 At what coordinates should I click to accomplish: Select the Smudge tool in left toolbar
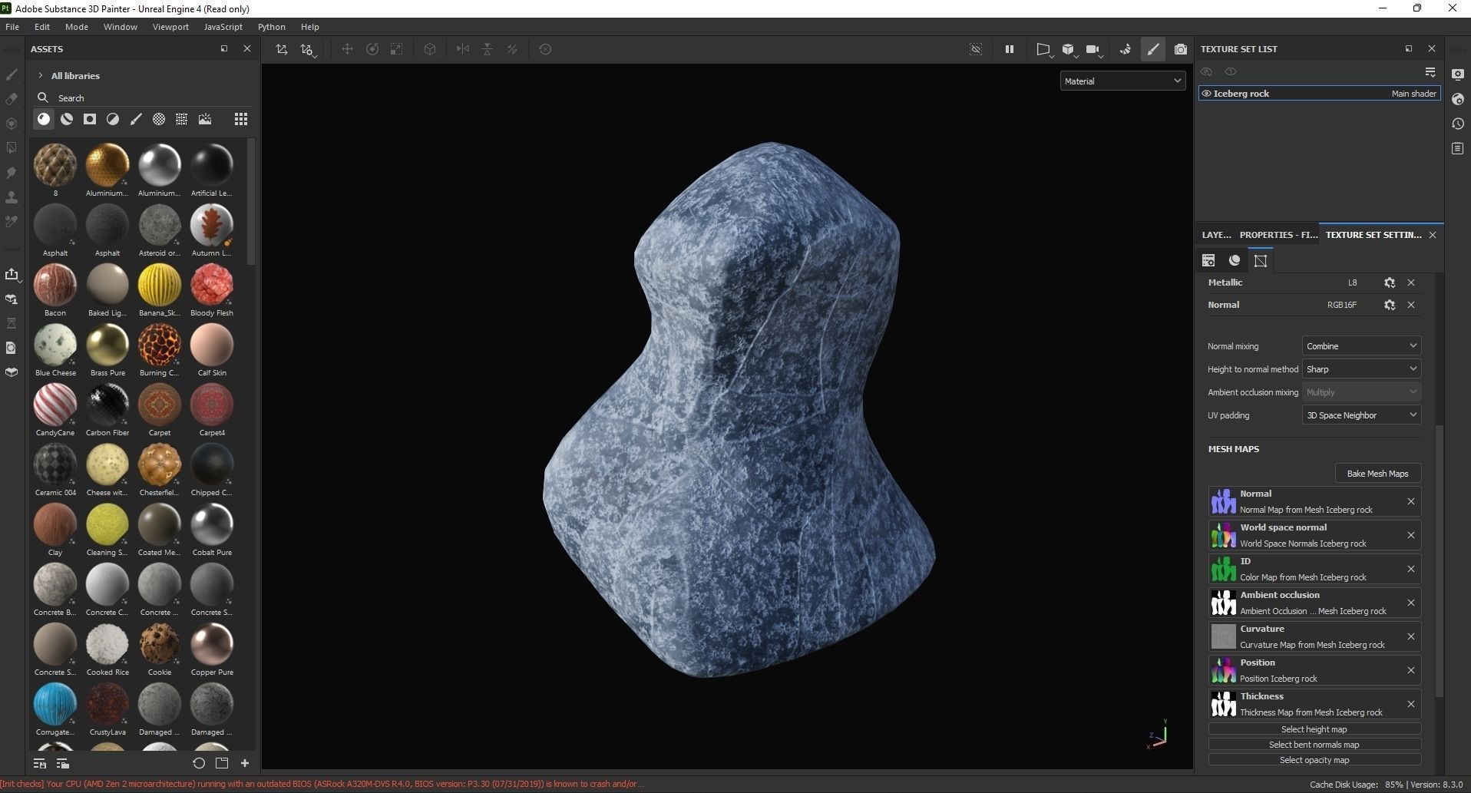12,173
